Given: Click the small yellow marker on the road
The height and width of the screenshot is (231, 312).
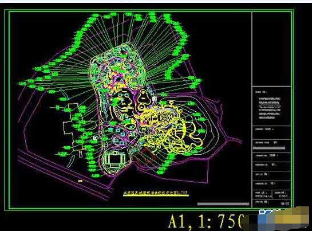Looking at the screenshot, I should pos(80,181).
